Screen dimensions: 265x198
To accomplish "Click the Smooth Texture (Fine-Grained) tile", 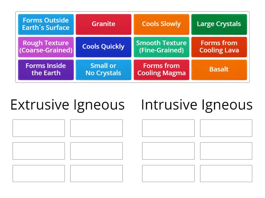I will [x=161, y=47].
